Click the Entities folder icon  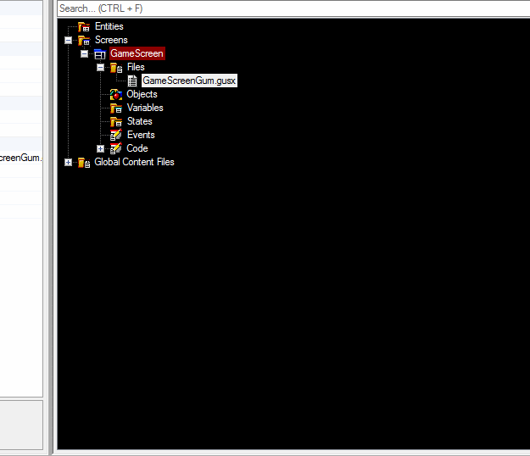point(83,27)
